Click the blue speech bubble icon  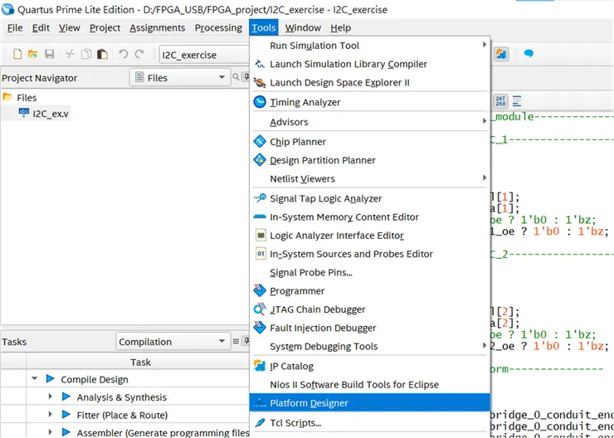(x=528, y=54)
